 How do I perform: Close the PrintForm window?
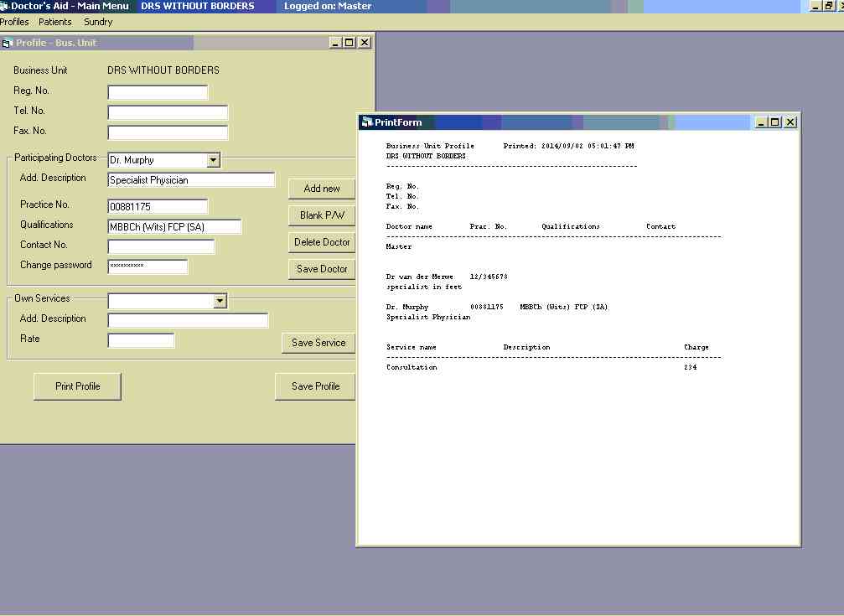[790, 122]
